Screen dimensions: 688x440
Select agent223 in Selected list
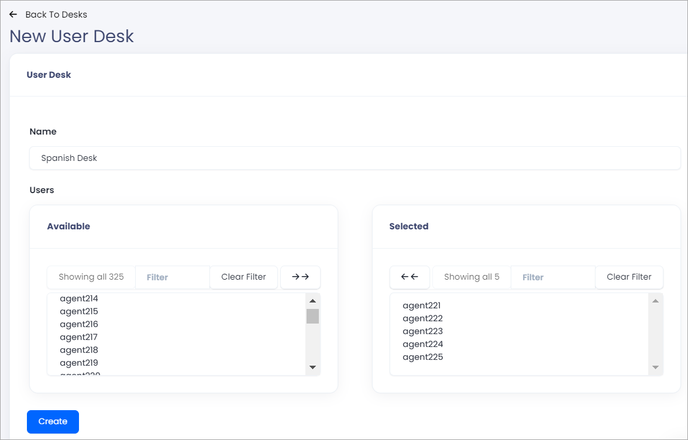coord(422,331)
